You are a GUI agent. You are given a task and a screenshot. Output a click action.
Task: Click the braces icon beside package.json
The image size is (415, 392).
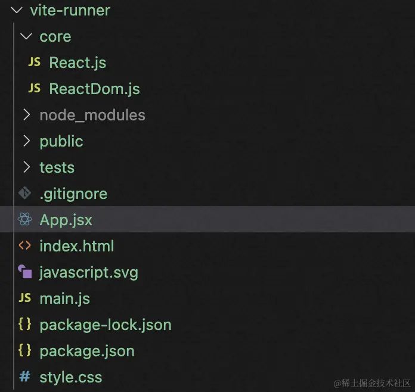click(x=25, y=350)
